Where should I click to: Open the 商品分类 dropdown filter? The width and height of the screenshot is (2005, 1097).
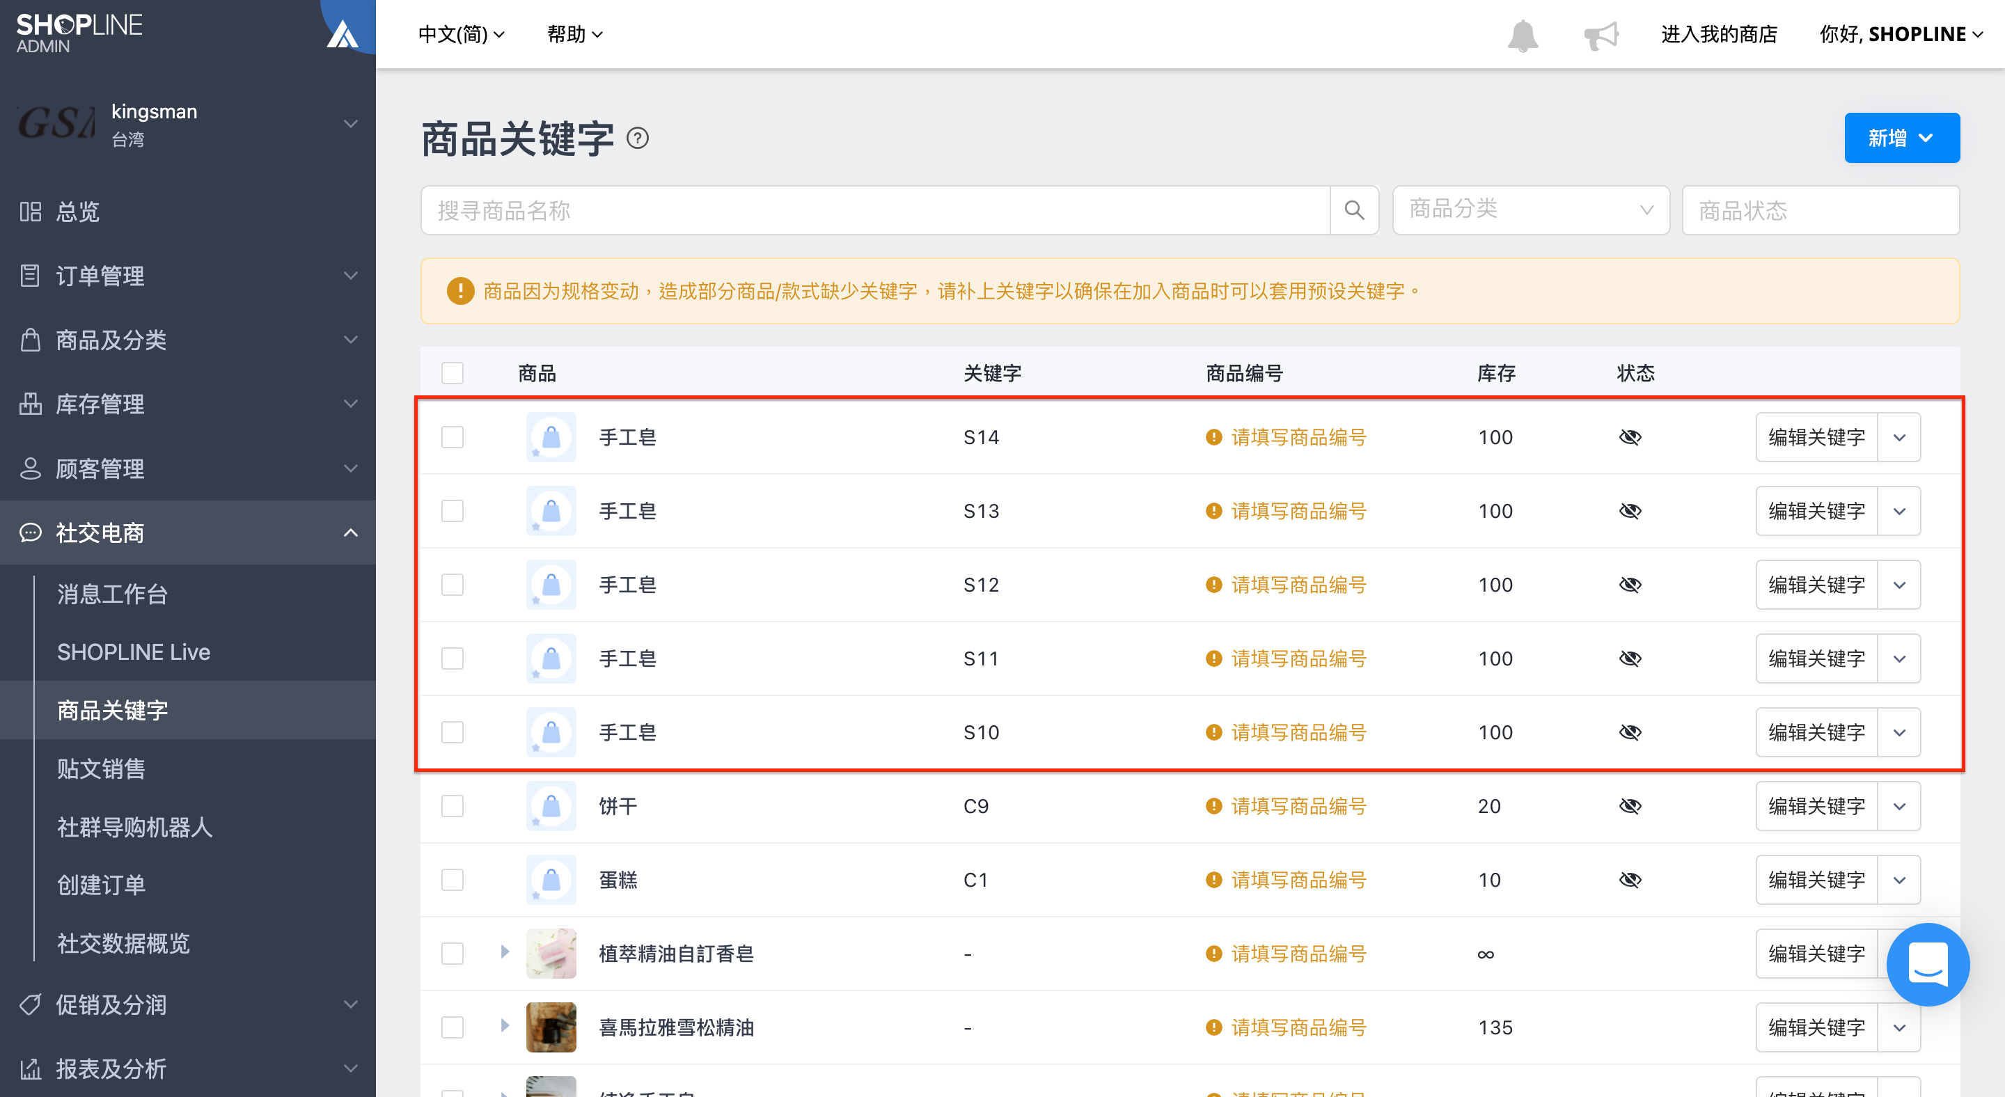1530,210
